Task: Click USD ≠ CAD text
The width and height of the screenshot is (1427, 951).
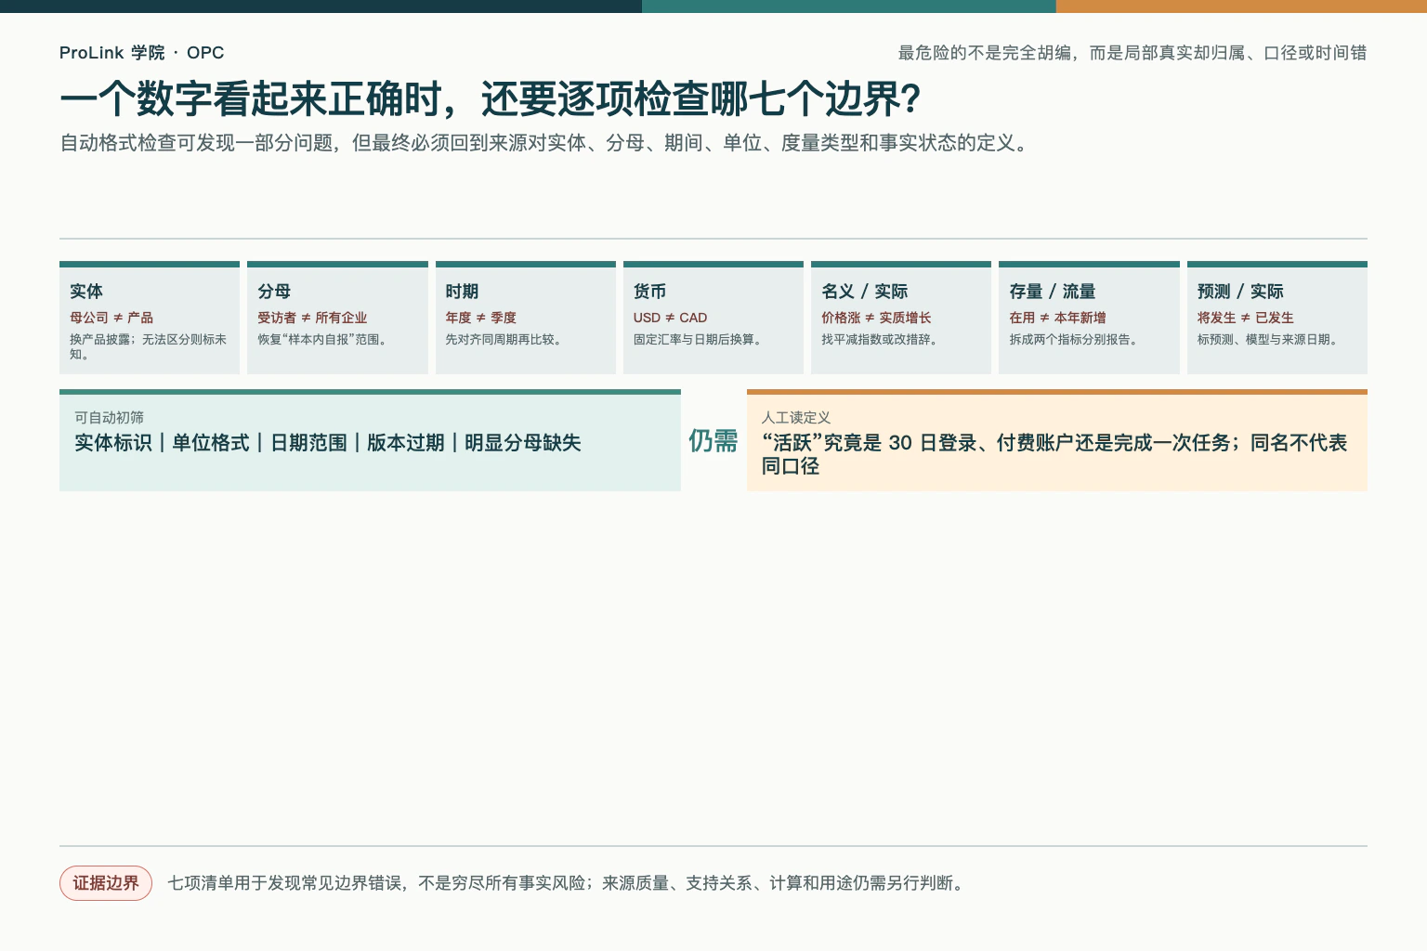Action: [670, 318]
